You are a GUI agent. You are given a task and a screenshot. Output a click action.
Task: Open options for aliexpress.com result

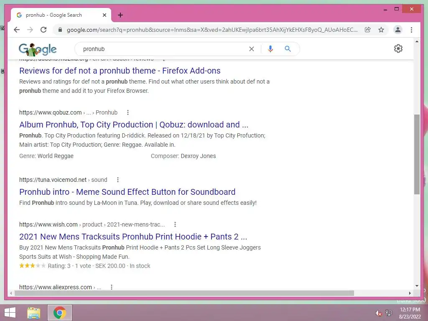[111, 287]
